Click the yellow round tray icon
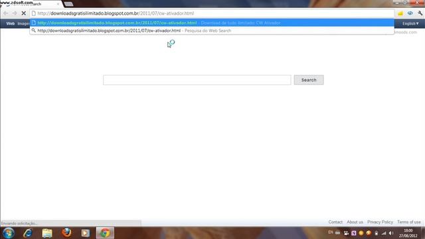Image resolution: width=425 pixels, height=239 pixels. point(361,233)
